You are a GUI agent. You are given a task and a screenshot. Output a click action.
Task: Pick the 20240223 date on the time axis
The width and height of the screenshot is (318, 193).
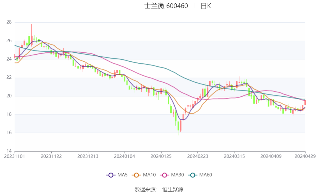(x=197, y=156)
